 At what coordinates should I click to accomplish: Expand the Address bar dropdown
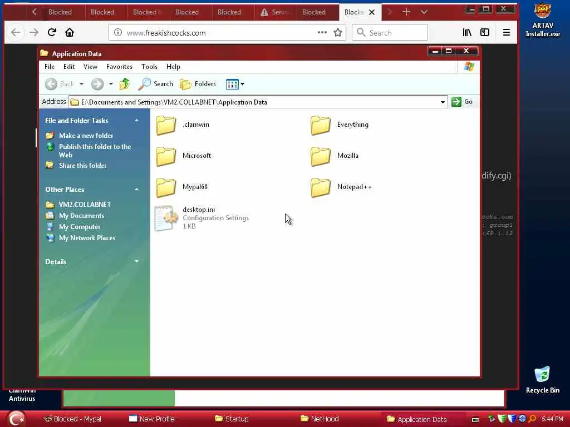[x=443, y=102]
